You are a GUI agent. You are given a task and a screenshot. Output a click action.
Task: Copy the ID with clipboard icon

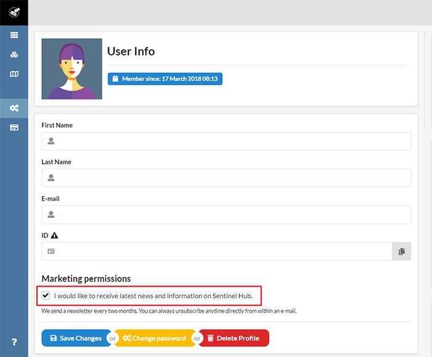[402, 252]
